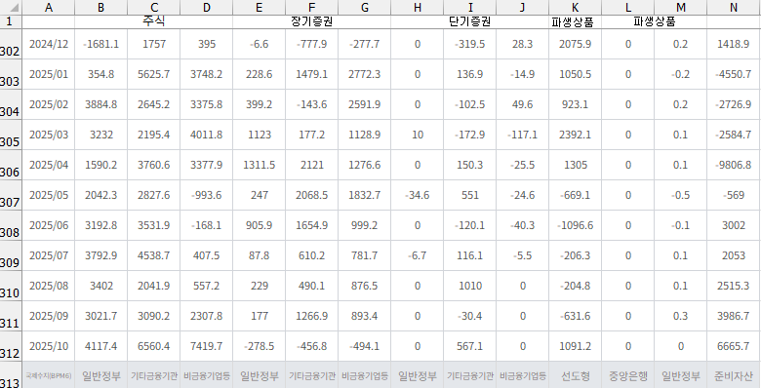Select the cell with value -9806.8
Image resolution: width=761 pixels, height=388 pixels.
tap(734, 165)
